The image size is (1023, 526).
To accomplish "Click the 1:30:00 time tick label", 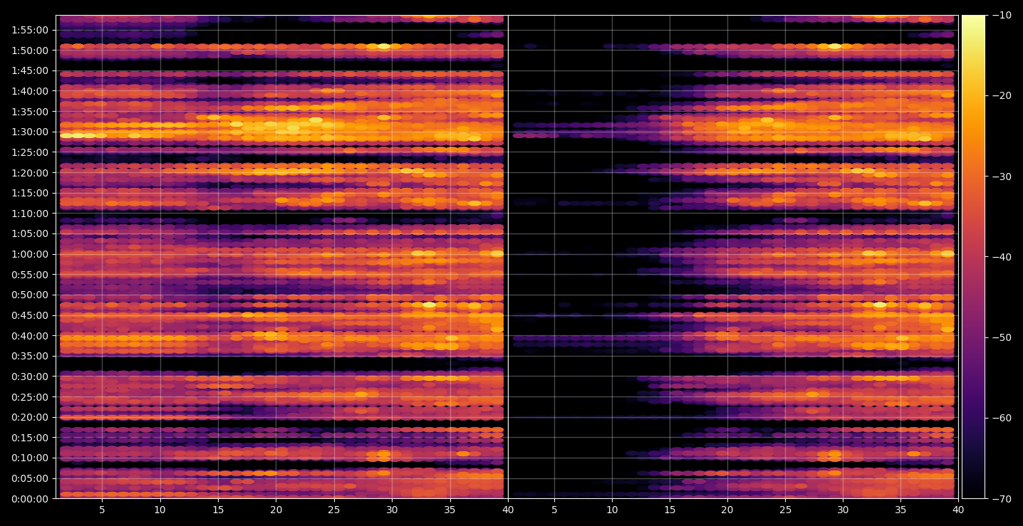I will pyautogui.click(x=30, y=132).
